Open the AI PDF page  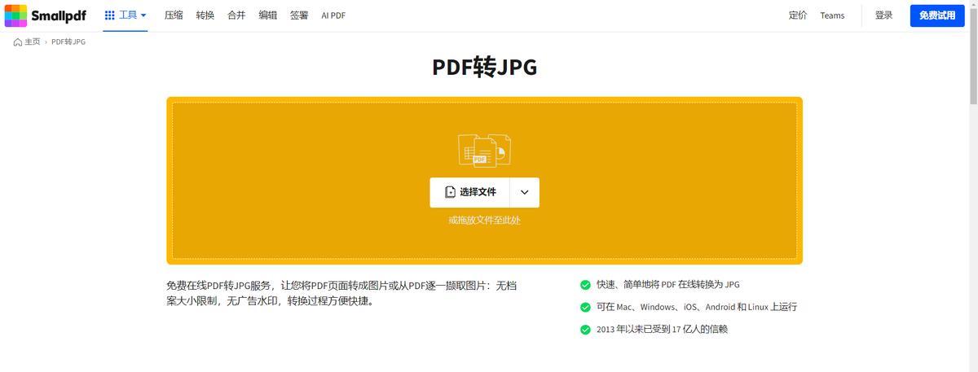[x=333, y=15]
